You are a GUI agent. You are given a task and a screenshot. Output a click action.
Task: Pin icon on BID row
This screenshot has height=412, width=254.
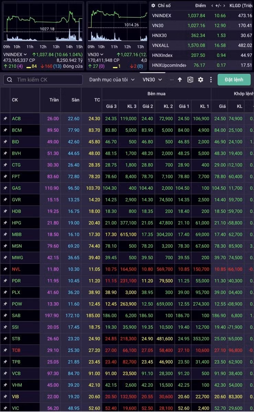click(5, 142)
